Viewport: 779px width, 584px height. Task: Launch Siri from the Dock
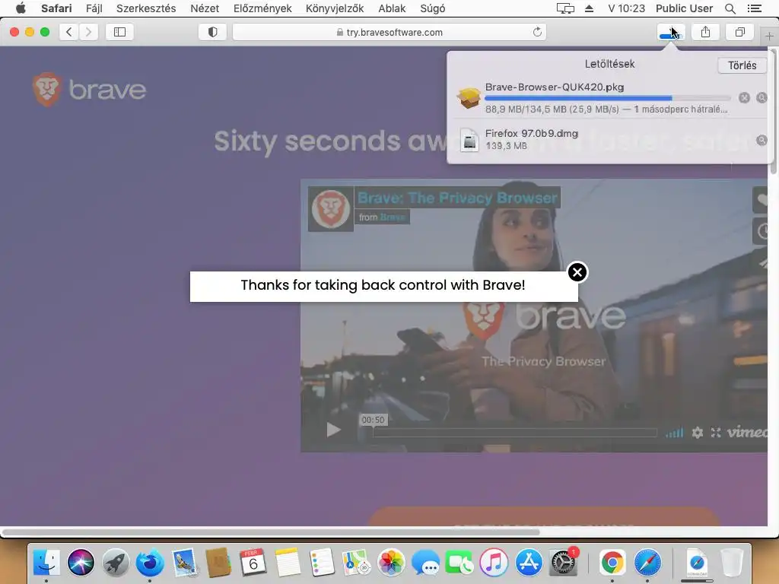tap(81, 563)
